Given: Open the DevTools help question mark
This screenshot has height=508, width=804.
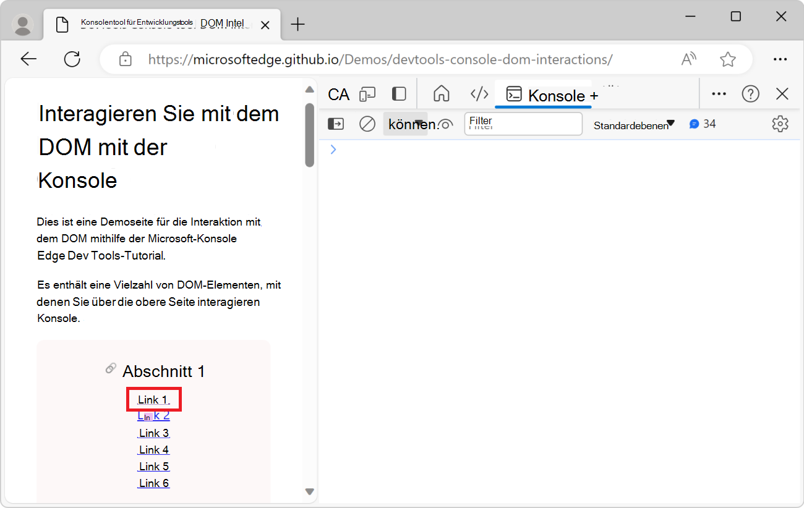Looking at the screenshot, I should click(750, 93).
